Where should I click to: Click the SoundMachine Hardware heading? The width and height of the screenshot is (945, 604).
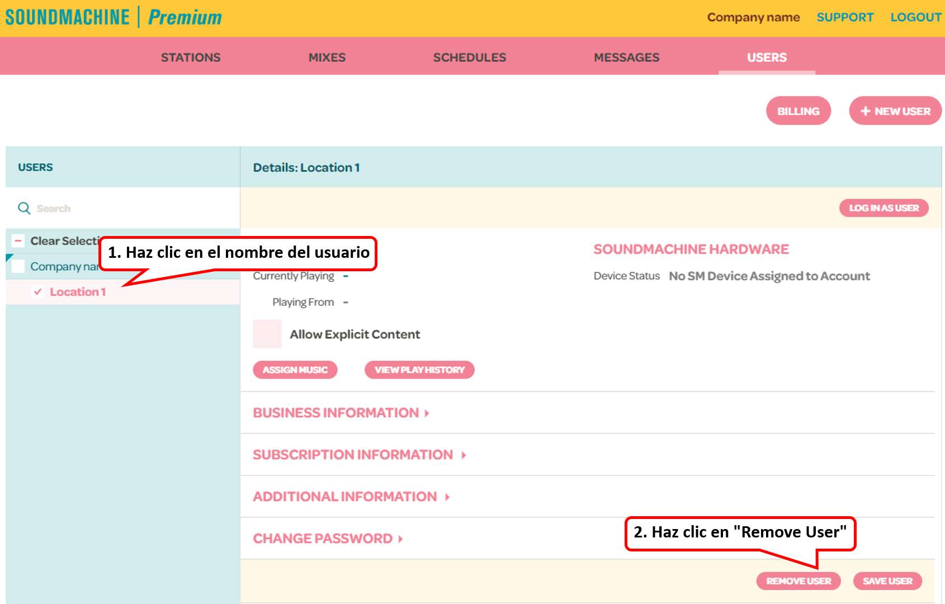pyautogui.click(x=691, y=249)
